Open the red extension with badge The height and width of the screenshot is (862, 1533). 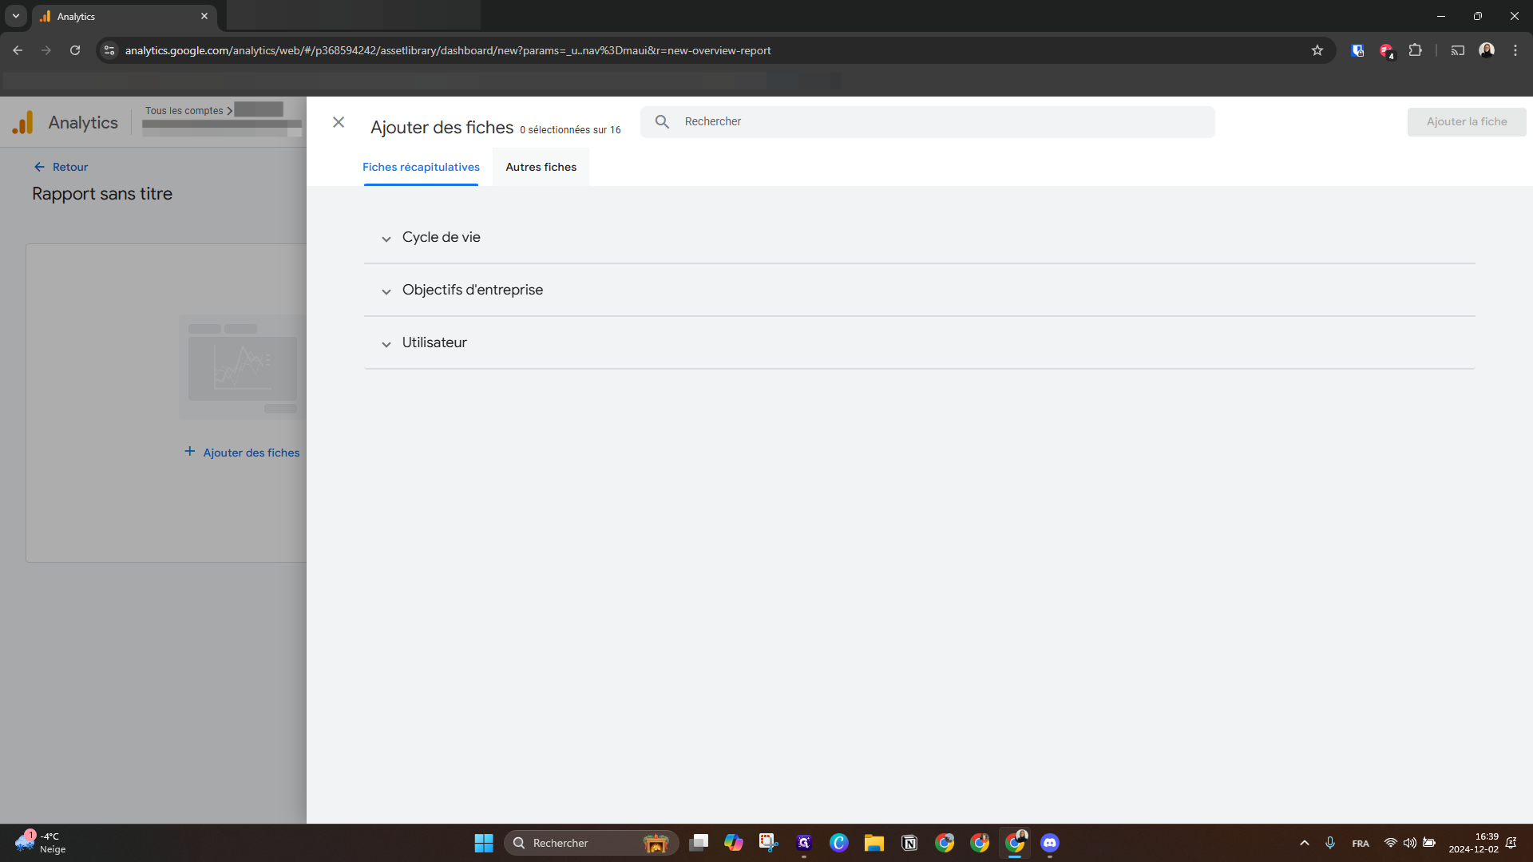pyautogui.click(x=1386, y=50)
